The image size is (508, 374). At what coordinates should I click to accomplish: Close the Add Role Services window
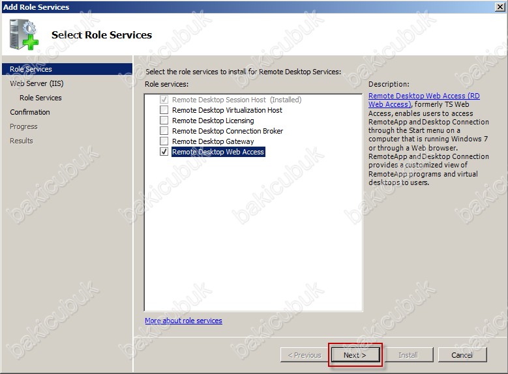click(499, 7)
